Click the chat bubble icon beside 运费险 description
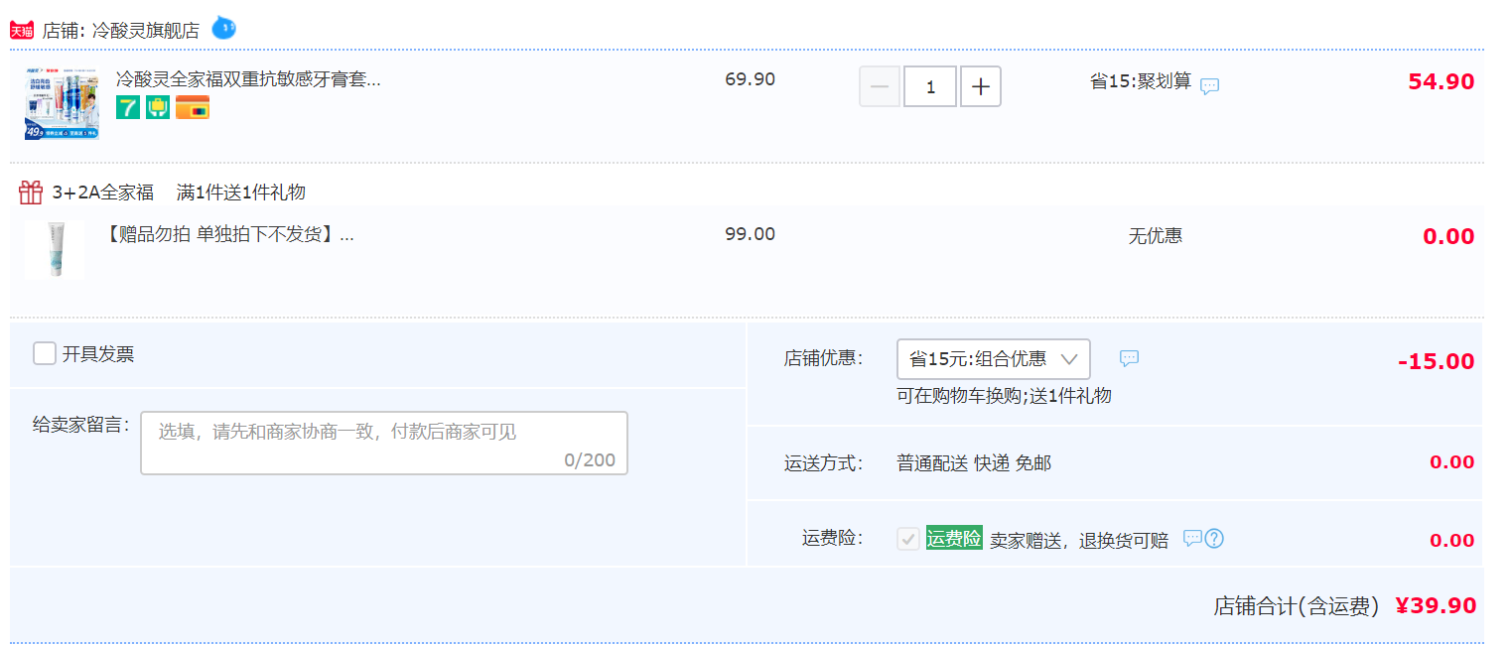This screenshot has height=645, width=1510. click(1192, 538)
